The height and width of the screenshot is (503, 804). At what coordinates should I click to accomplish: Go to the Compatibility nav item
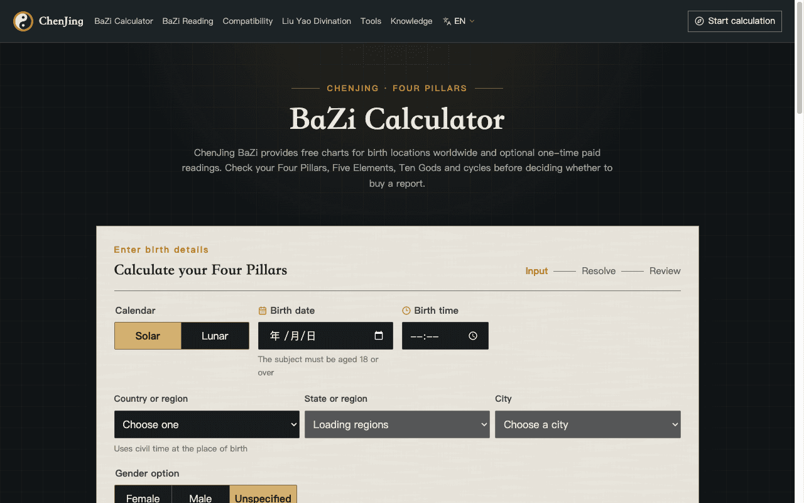[x=247, y=21]
